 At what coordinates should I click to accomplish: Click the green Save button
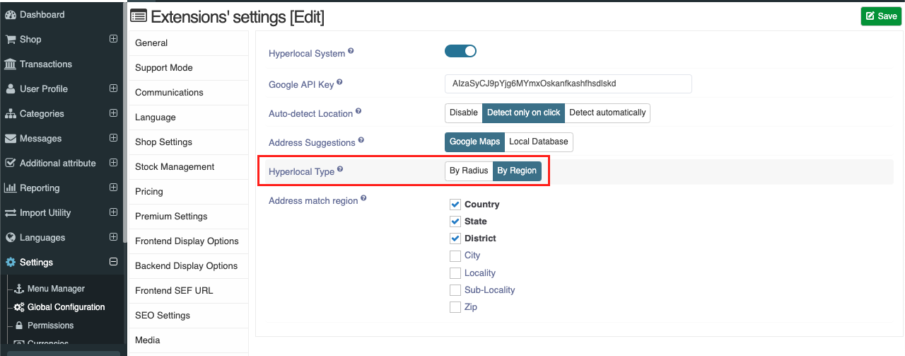tap(881, 16)
